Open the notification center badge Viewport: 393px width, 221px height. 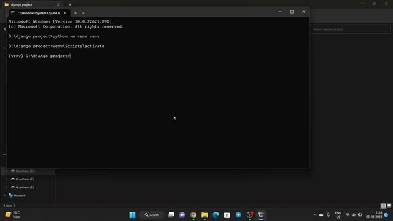[x=386, y=215]
